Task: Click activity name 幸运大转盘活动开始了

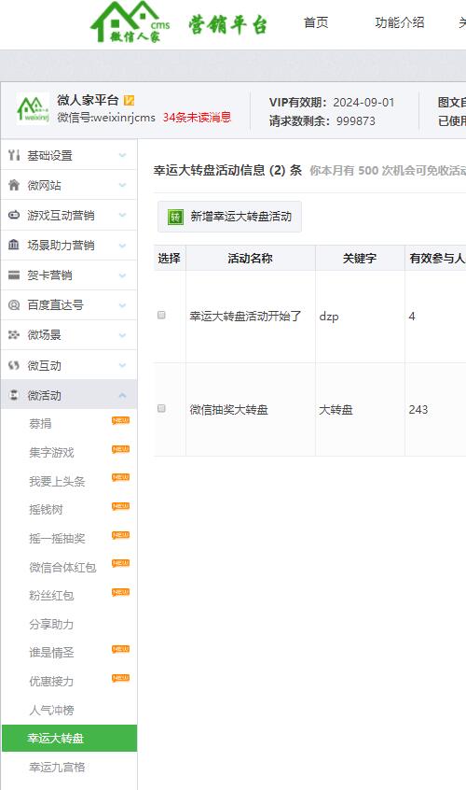Action: pyautogui.click(x=245, y=316)
